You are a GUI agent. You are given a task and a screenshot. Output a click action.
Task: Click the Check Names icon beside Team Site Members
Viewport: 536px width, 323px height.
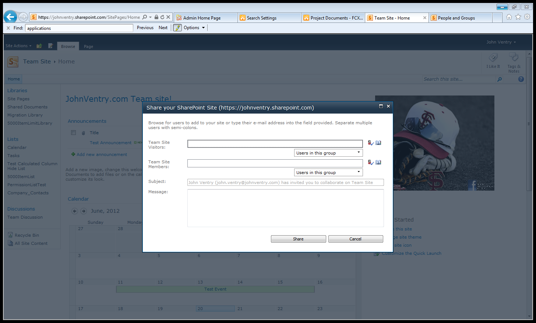[x=371, y=162]
